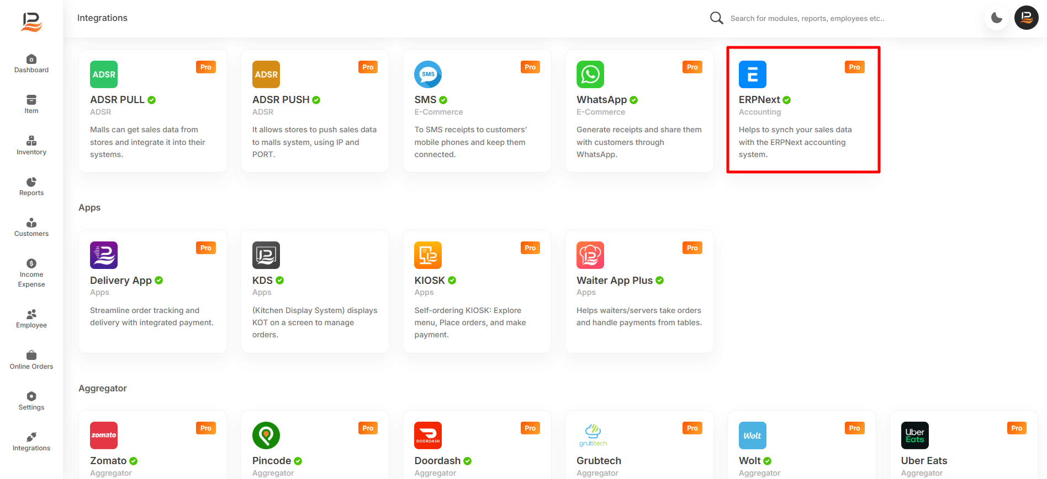Open the KDS app title

262,281
